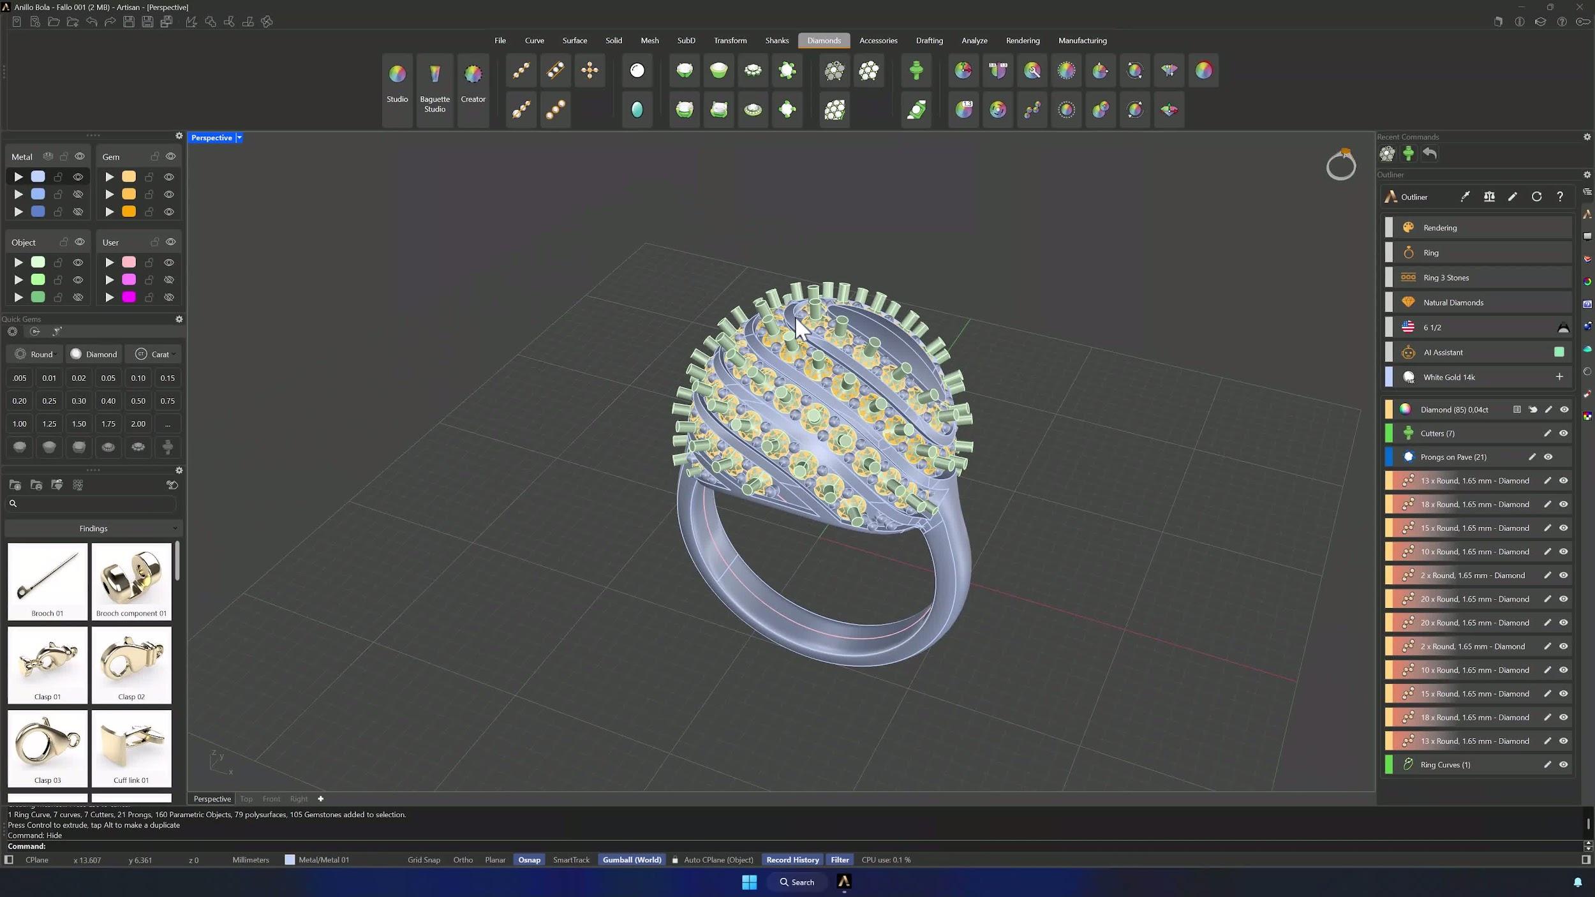Open Windows Start menu on taskbar
The height and width of the screenshot is (897, 1595).
[749, 882]
